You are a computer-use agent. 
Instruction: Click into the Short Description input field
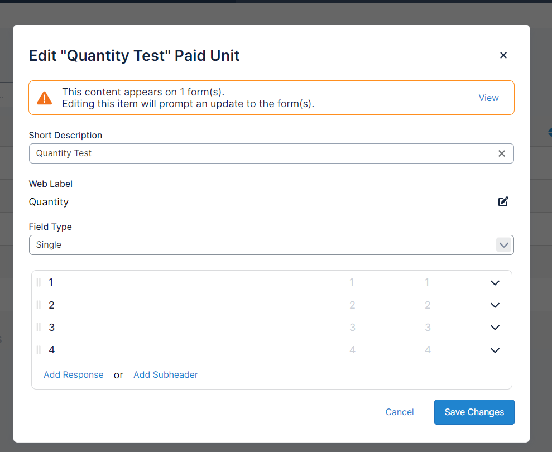coord(262,153)
